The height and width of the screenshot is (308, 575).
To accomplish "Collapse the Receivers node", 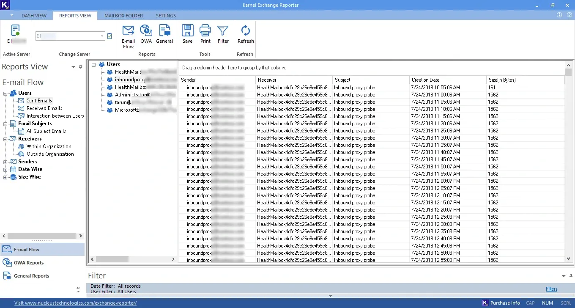I will tap(5, 139).
